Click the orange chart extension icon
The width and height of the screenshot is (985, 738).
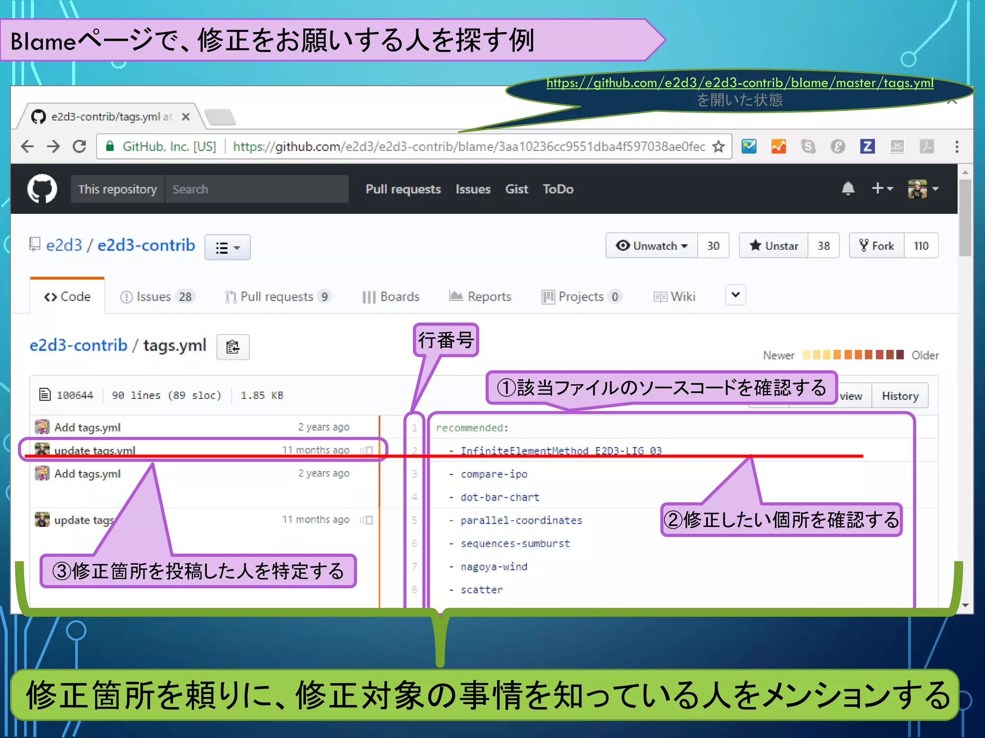pyautogui.click(x=779, y=147)
